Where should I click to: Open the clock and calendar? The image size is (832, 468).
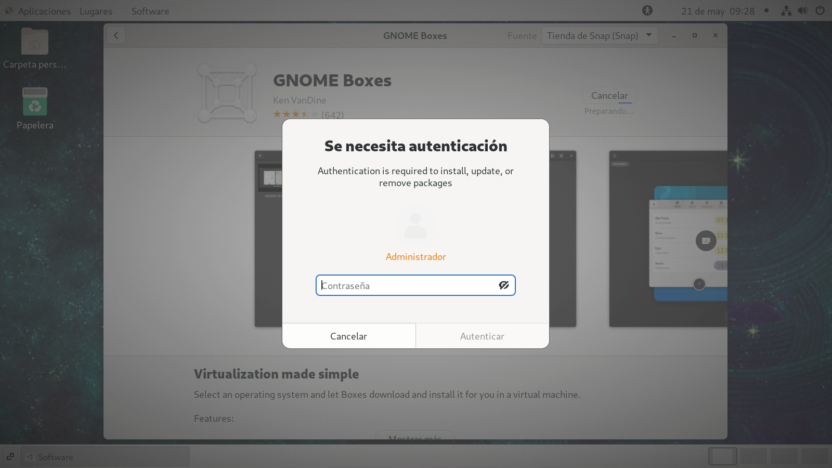pyautogui.click(x=718, y=11)
